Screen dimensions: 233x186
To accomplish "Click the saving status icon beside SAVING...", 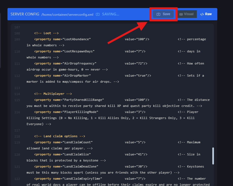I will pos(98,14).
